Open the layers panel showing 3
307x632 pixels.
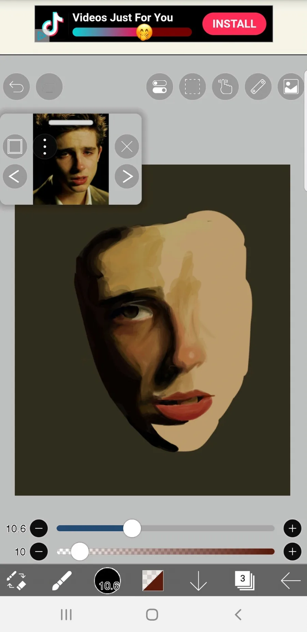(245, 581)
